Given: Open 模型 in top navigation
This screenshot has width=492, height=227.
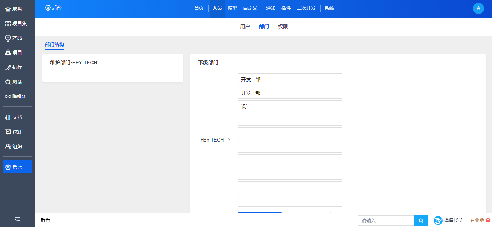Looking at the screenshot, I should click(232, 8).
